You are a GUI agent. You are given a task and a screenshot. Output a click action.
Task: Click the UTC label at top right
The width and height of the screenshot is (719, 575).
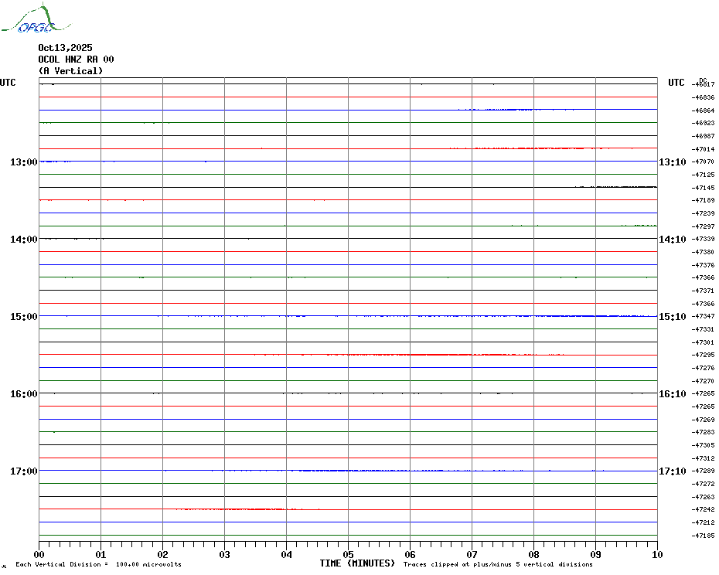coord(676,83)
